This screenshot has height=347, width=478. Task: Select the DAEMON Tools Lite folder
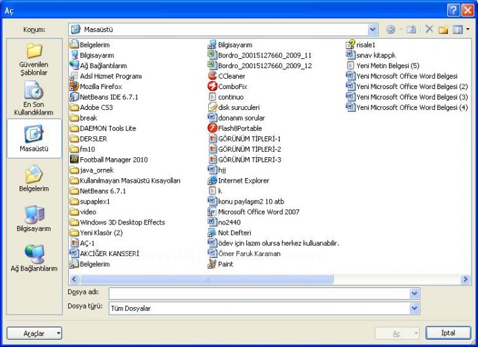coord(103,128)
